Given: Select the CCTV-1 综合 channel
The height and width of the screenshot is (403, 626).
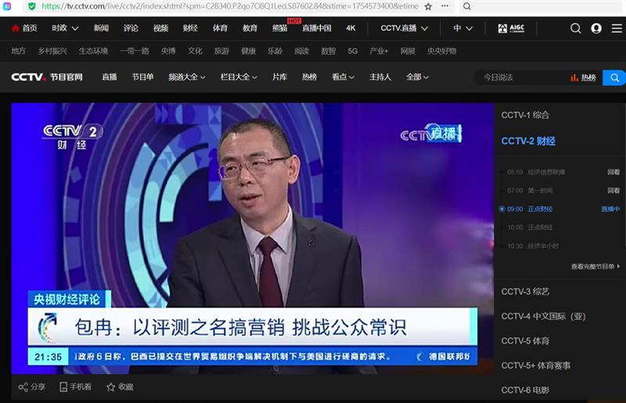Looking at the screenshot, I should point(525,116).
